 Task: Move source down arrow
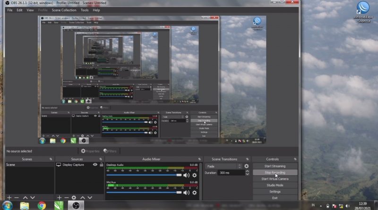pyautogui.click(x=90, y=197)
